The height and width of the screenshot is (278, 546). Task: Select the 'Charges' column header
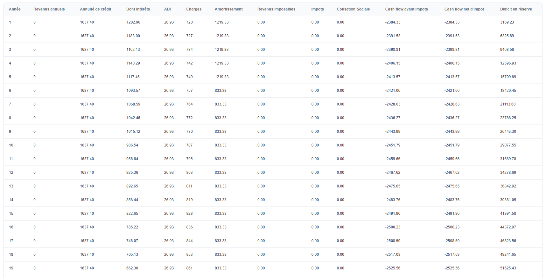(x=194, y=9)
